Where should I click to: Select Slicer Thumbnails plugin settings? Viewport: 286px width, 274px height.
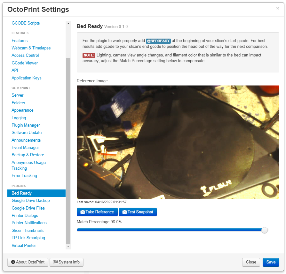tap(28, 231)
